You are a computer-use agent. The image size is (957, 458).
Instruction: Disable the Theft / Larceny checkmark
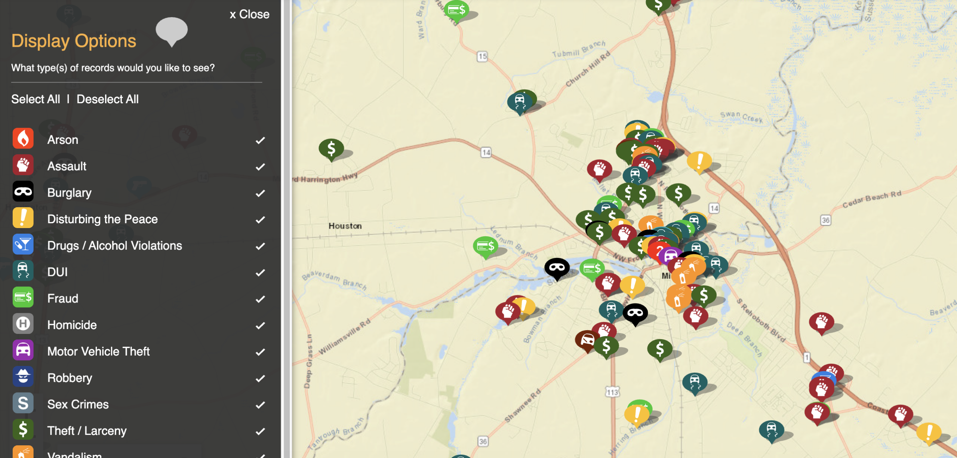click(x=260, y=431)
